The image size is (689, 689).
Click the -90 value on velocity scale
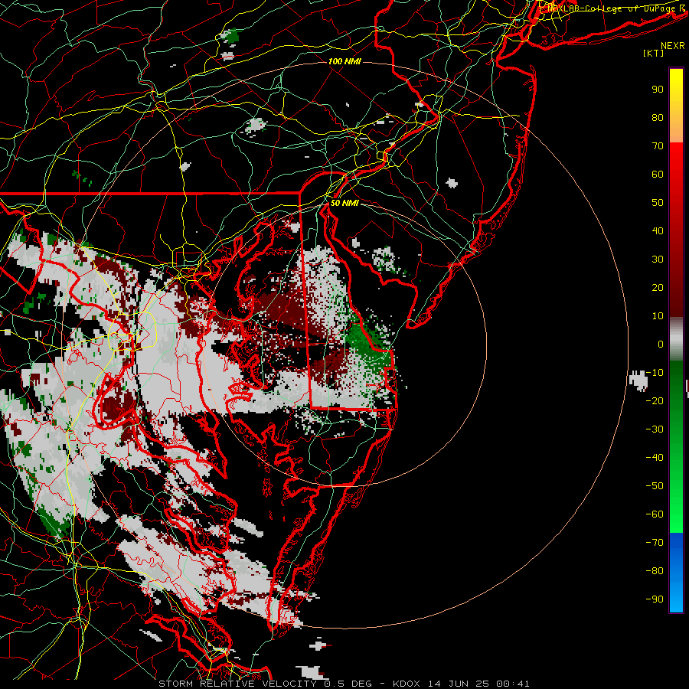coord(655,599)
